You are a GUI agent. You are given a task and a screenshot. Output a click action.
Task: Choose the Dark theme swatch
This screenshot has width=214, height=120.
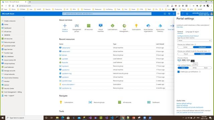pos(193,61)
